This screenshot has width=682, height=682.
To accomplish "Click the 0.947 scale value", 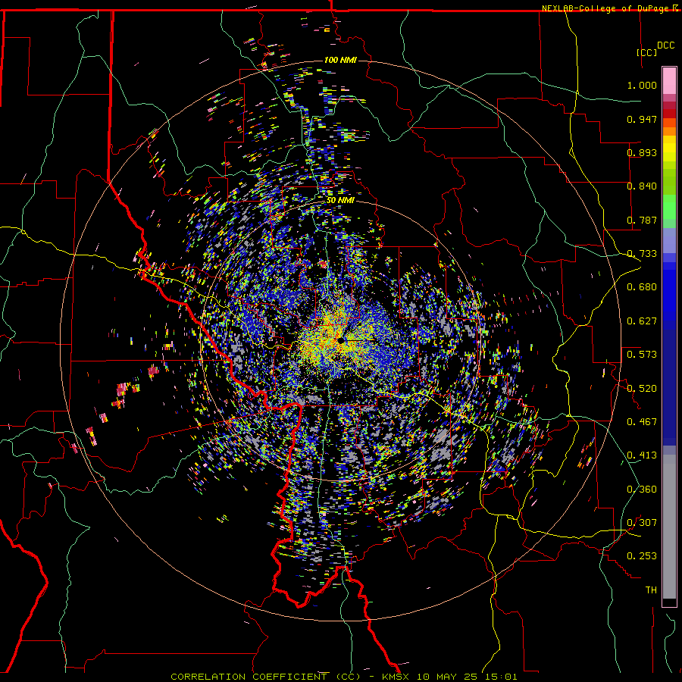I will pyautogui.click(x=642, y=119).
